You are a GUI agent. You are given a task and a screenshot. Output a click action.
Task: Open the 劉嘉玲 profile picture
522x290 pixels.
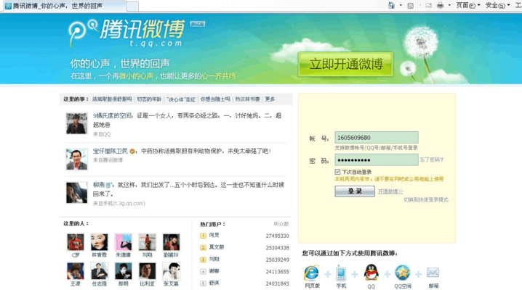[x=171, y=242]
